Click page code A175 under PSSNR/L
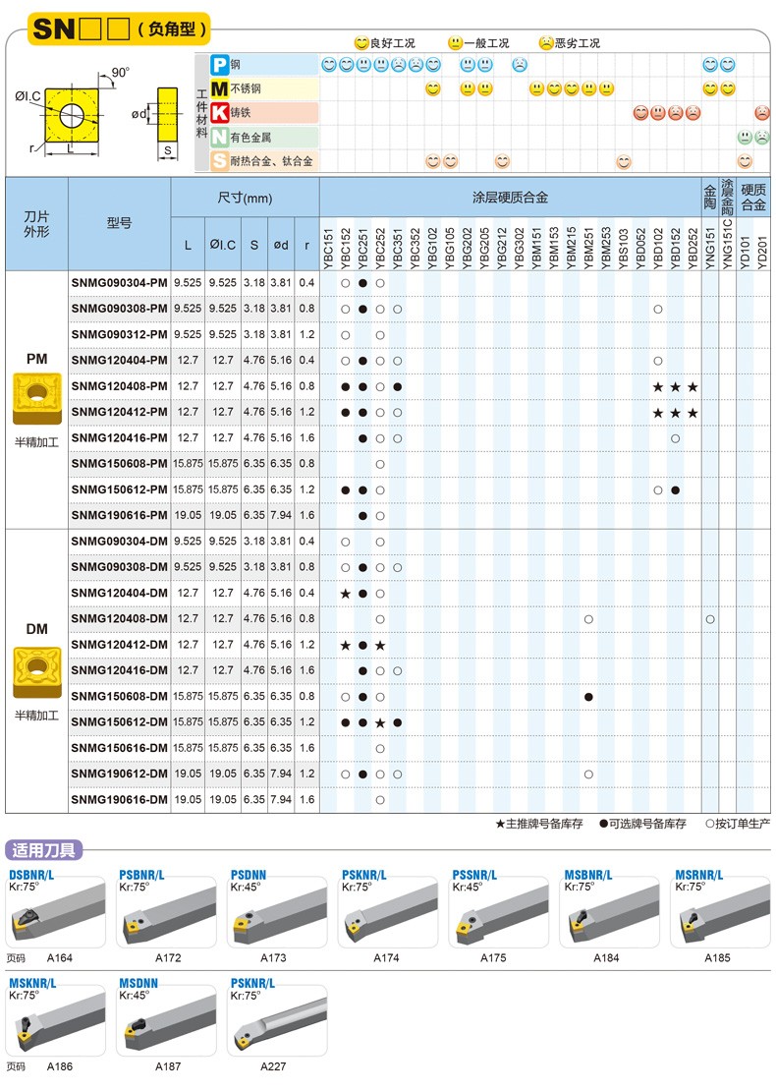The image size is (776, 1091). tap(494, 958)
